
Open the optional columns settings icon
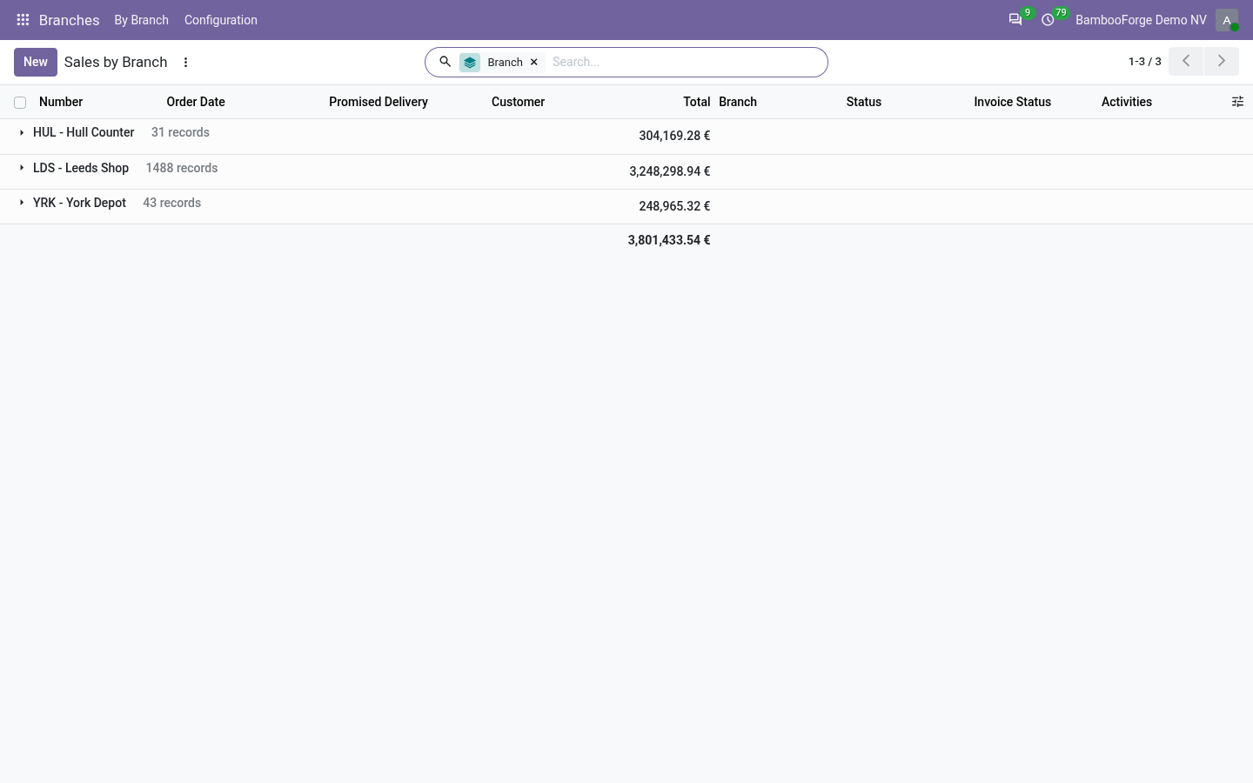1237,102
